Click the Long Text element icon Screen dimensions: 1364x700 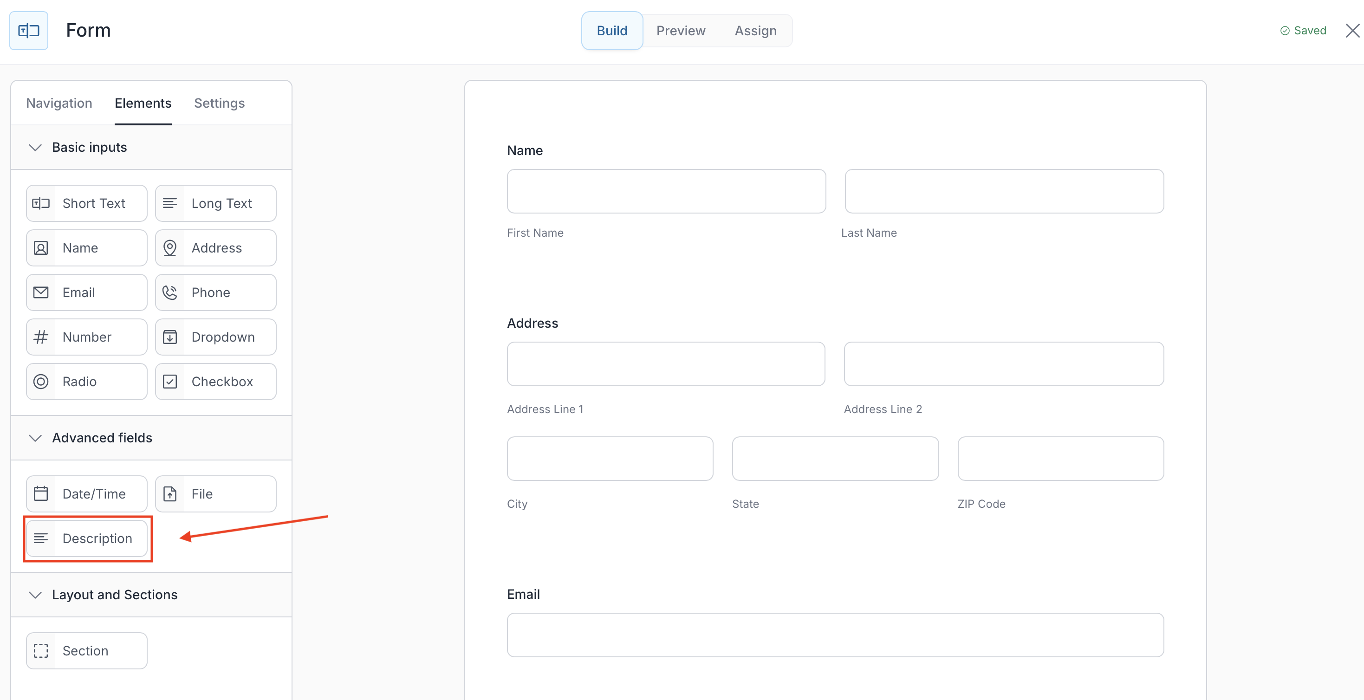tap(170, 203)
